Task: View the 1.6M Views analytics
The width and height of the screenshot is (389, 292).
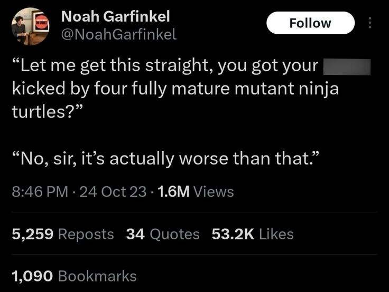Action: point(195,192)
